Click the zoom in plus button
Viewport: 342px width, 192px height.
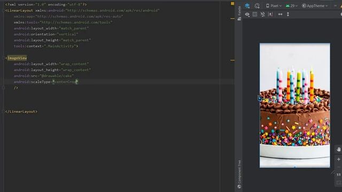pyautogui.click(x=338, y=159)
